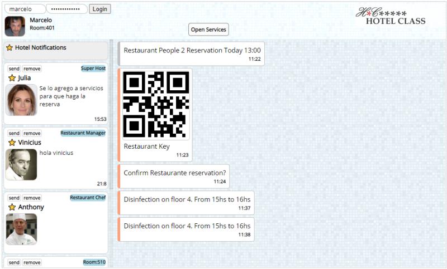Click the star icon next to Hotel Notifications
The height and width of the screenshot is (269, 447).
(9, 48)
